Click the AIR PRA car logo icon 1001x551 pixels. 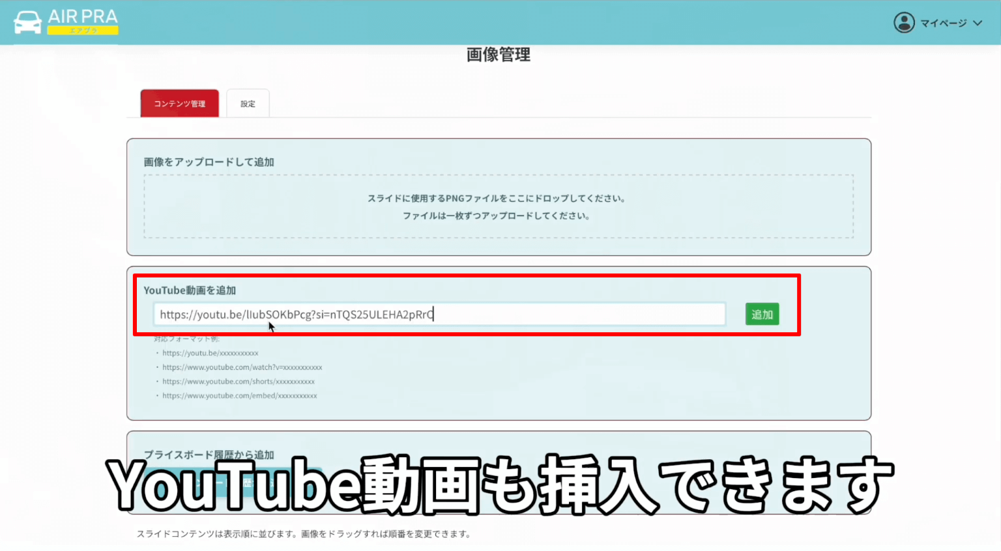[x=26, y=22]
